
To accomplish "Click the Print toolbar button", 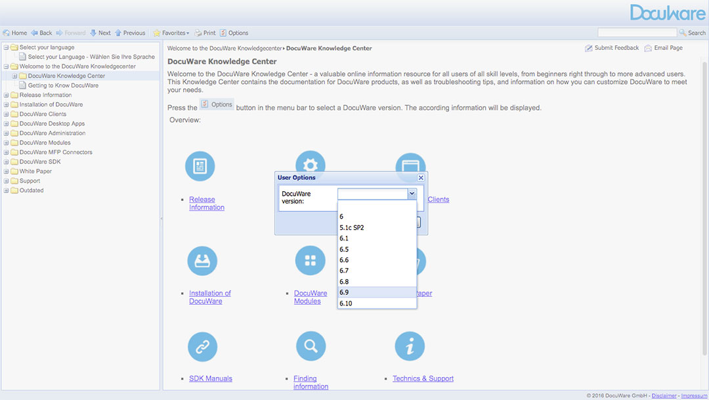I will [x=205, y=33].
